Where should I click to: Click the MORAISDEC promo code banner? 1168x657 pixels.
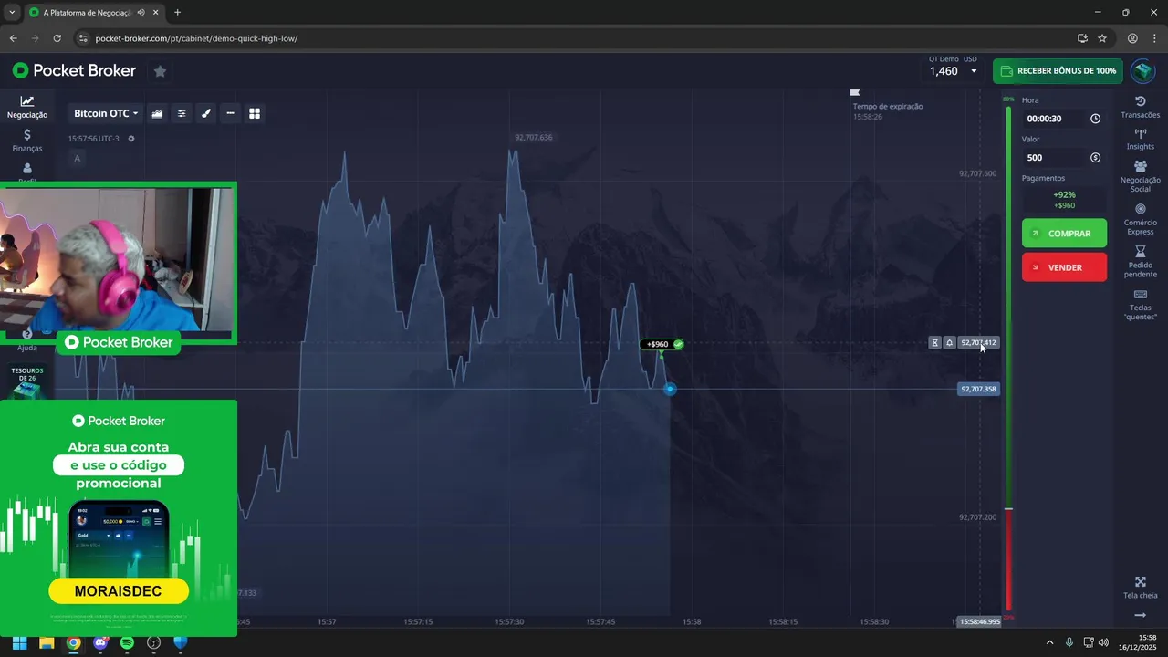[119, 591]
